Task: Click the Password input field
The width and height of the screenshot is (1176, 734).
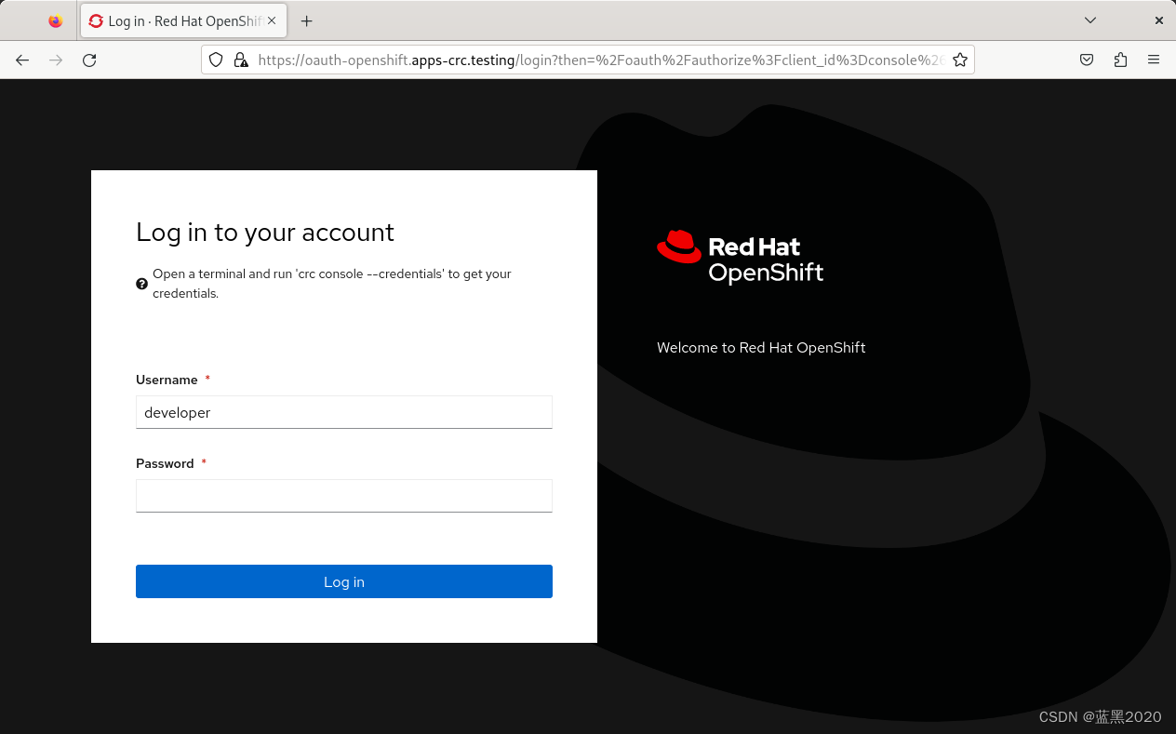Action: (344, 496)
